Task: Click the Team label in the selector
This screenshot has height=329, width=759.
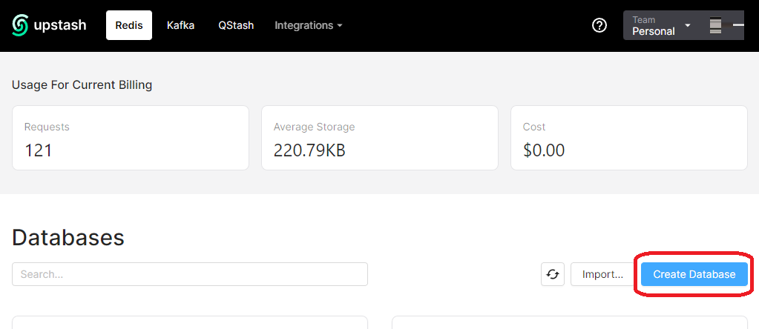Action: [643, 20]
